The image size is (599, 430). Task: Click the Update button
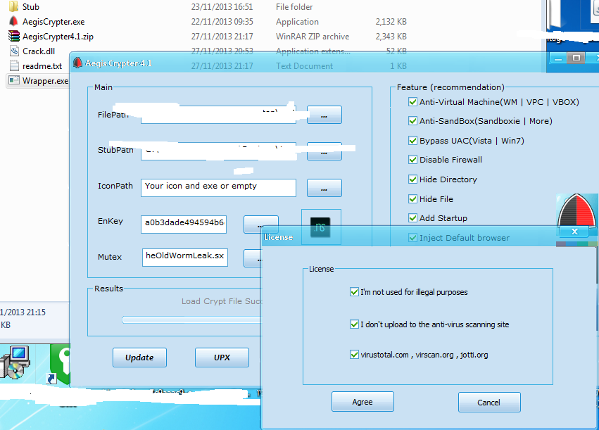point(139,358)
